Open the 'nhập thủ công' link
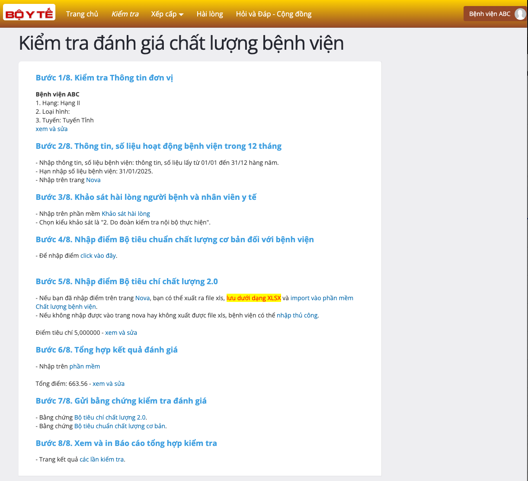Image resolution: width=528 pixels, height=481 pixels. coord(297,315)
